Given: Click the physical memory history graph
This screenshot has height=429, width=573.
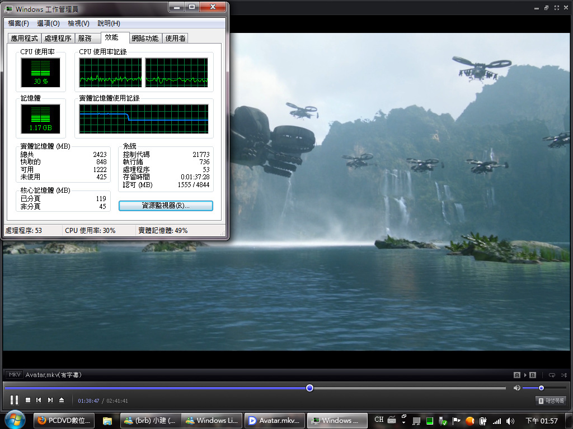Looking at the screenshot, I should [x=144, y=119].
